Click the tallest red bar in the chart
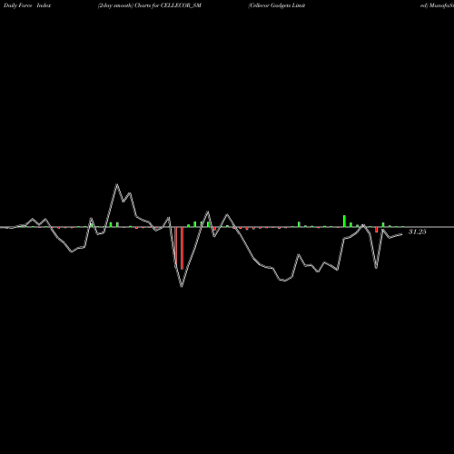 [x=182, y=248]
